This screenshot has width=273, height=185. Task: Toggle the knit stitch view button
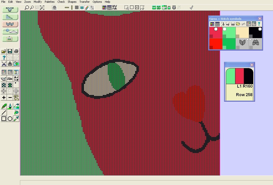coord(82,8)
